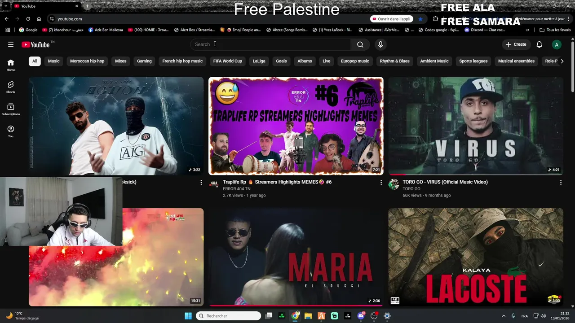Select Rhythm & Blues chip
The height and width of the screenshot is (323, 575).
394,61
